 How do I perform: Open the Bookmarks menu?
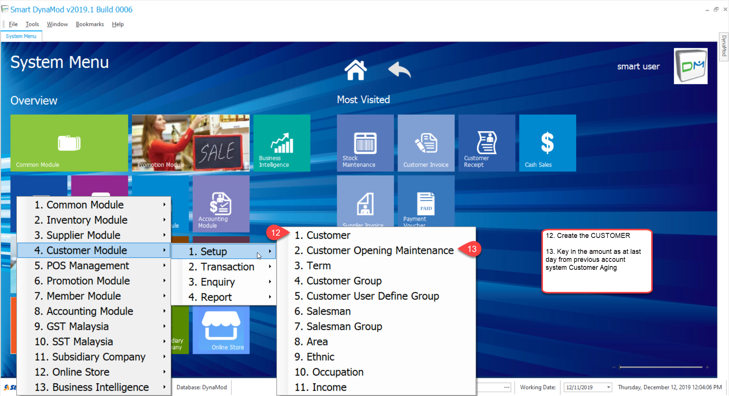90,24
